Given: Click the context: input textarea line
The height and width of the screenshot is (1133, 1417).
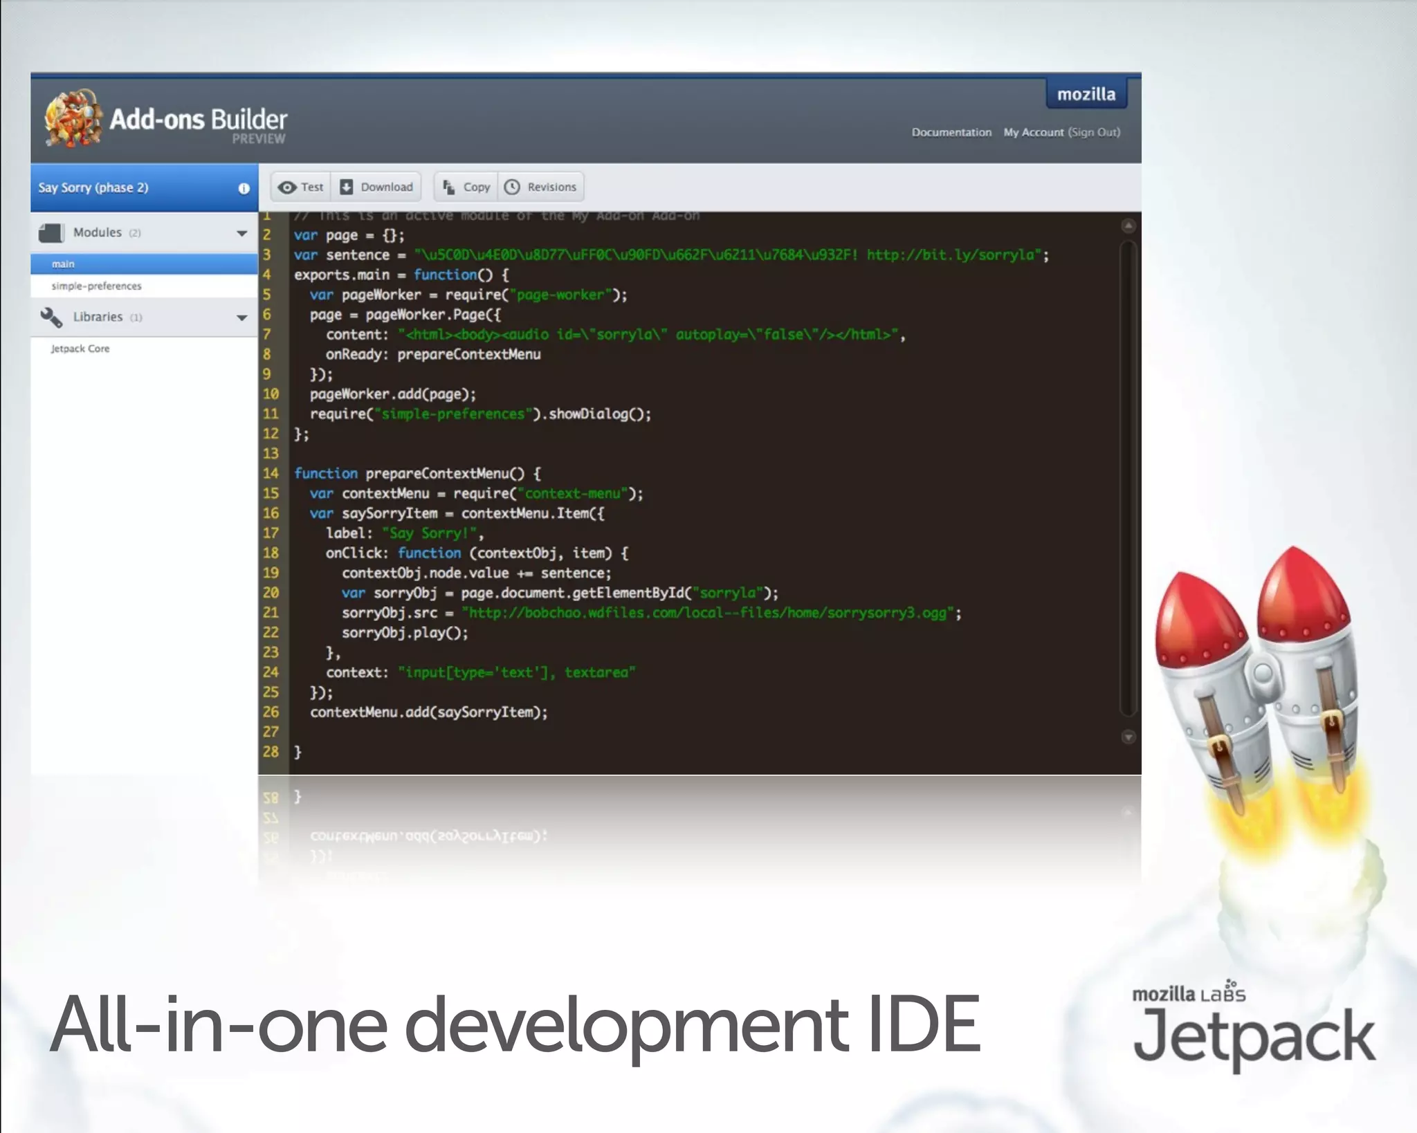Looking at the screenshot, I should (480, 672).
